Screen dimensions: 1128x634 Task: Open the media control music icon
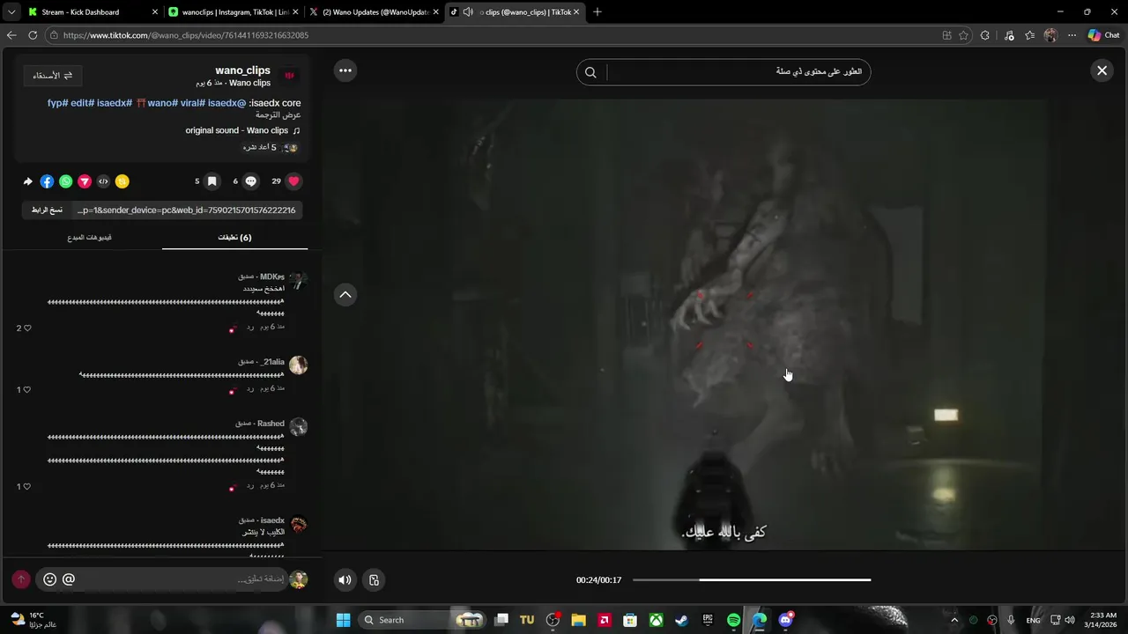1007,35
